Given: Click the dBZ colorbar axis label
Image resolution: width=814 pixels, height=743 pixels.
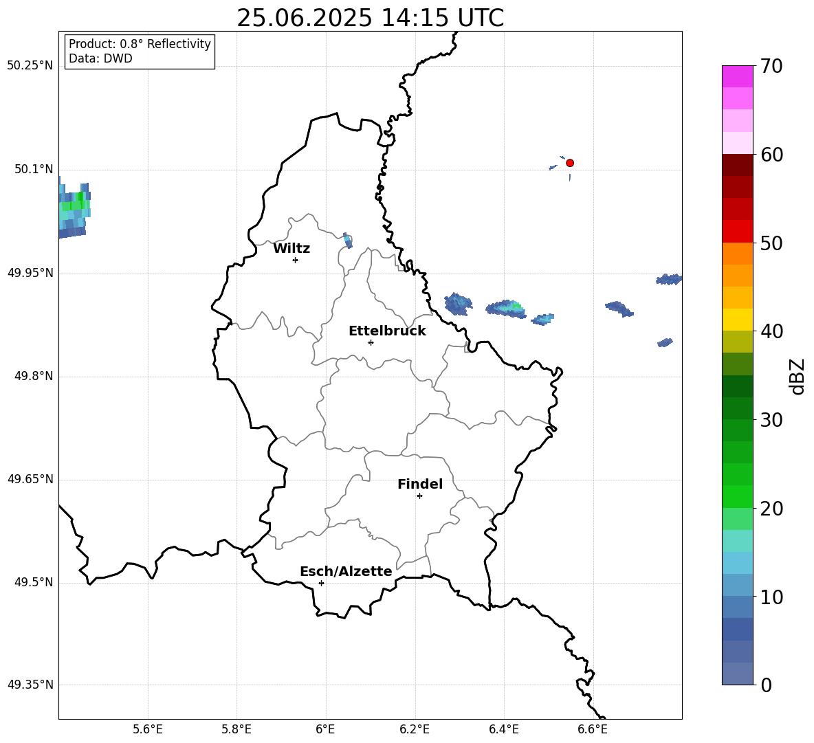Looking at the screenshot, I should [797, 376].
